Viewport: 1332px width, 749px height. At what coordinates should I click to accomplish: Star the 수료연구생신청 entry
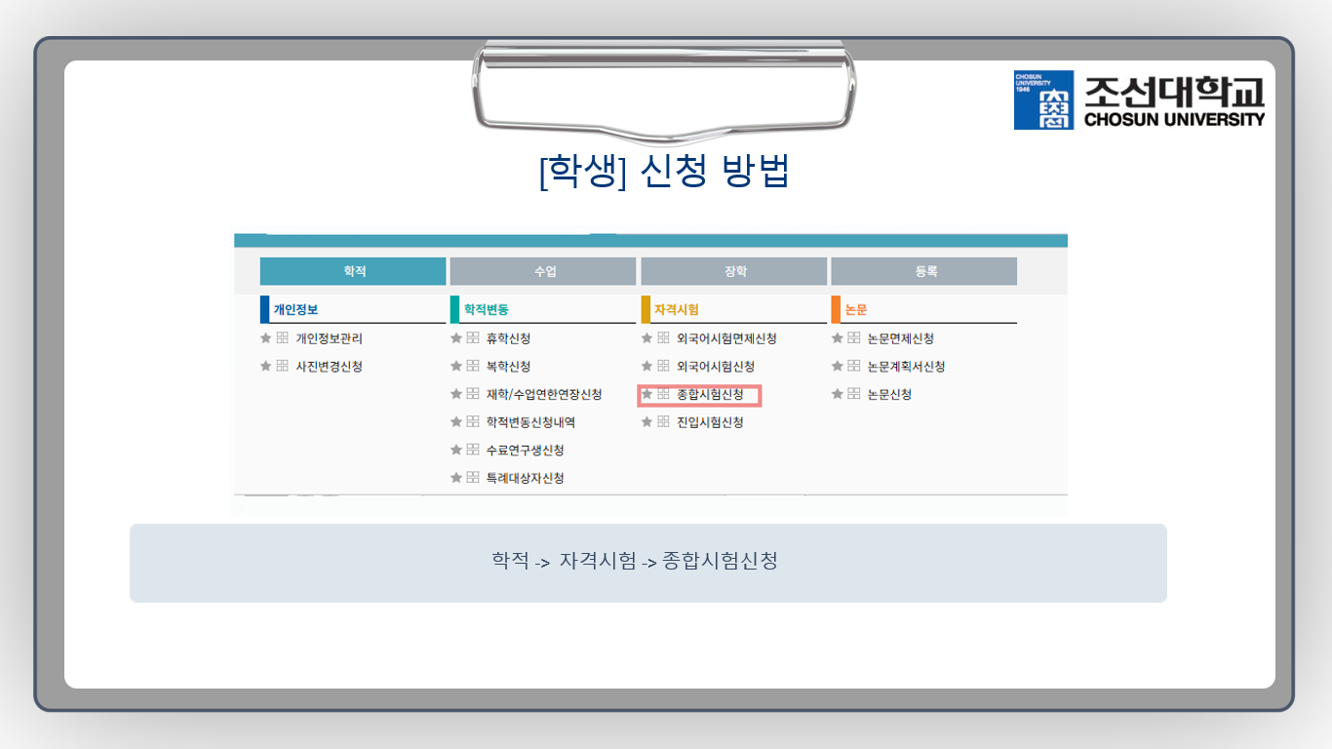click(x=456, y=450)
